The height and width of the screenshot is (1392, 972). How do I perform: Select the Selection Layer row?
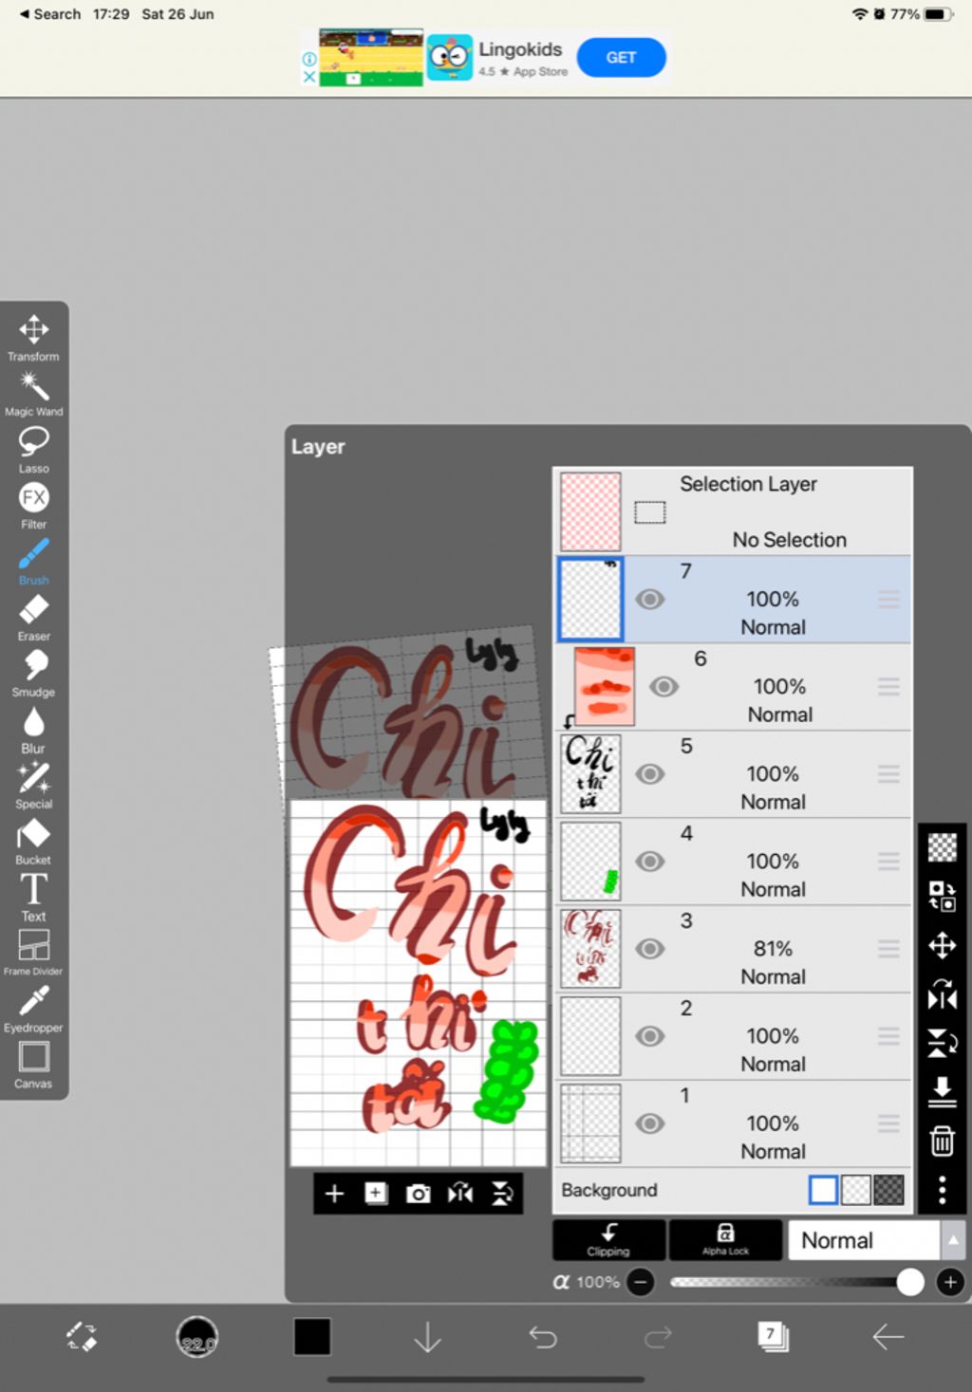coord(733,511)
